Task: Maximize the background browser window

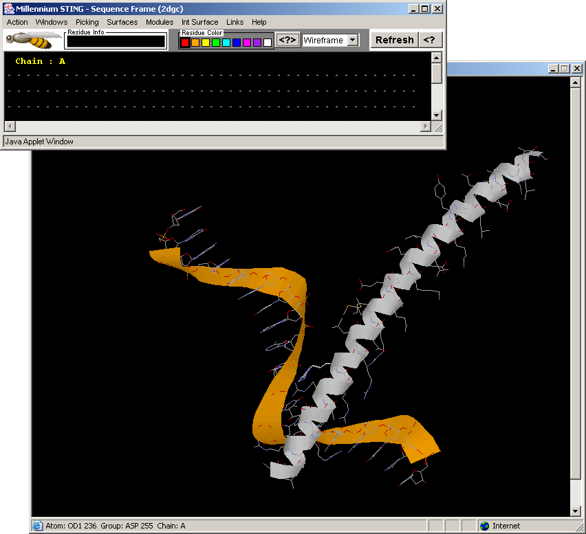Action: pos(565,69)
